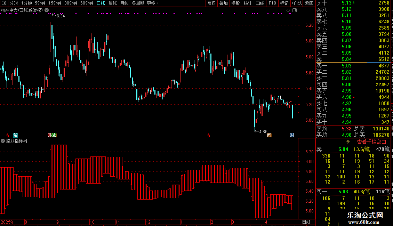Click the square 回 marker near 4.86
Screen dimensions: 393x226
[269, 135]
